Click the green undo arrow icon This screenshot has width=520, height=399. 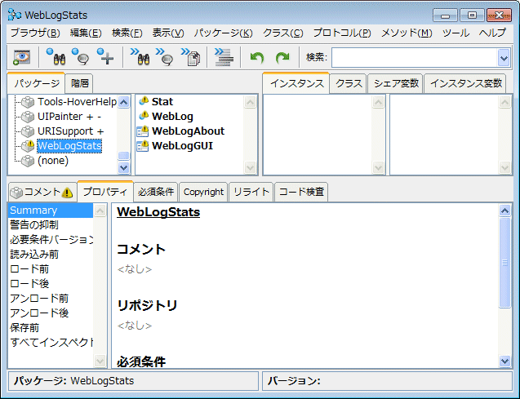pos(257,57)
